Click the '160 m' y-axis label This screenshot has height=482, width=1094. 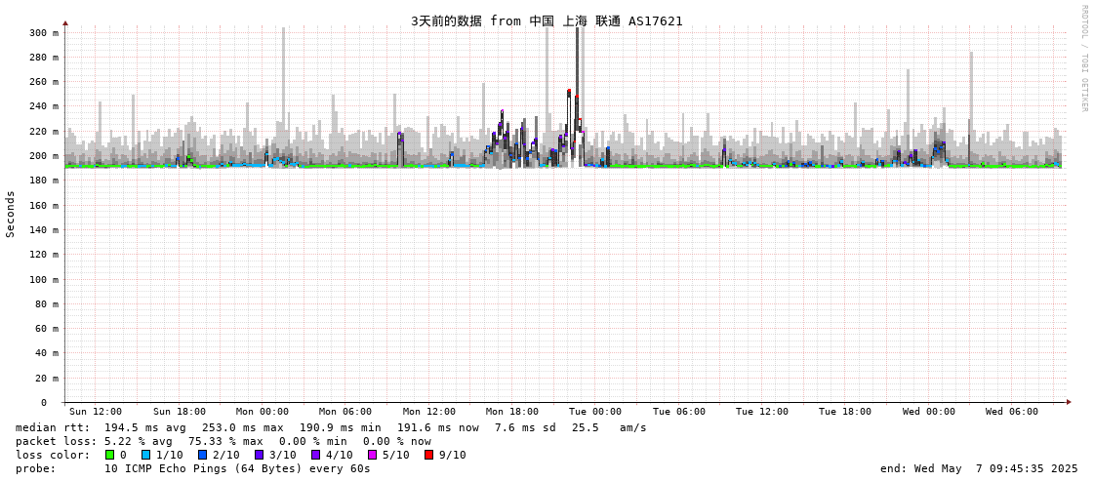[44, 205]
